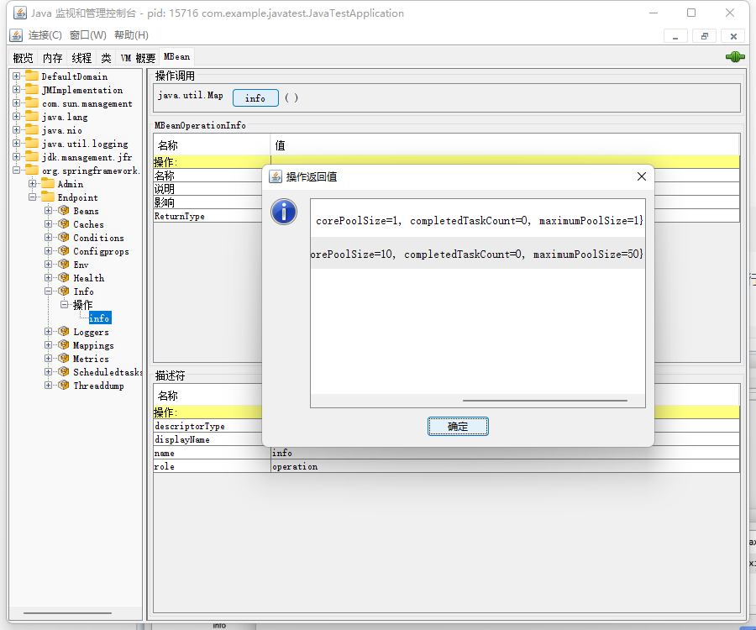Screen dimensions: 756x630
Task: Click the green connection status icon
Action: [735, 57]
